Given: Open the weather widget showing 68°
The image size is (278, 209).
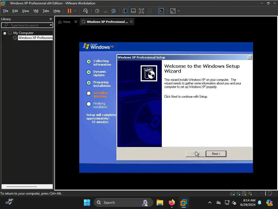Looking at the screenshot, I should click(9, 202).
